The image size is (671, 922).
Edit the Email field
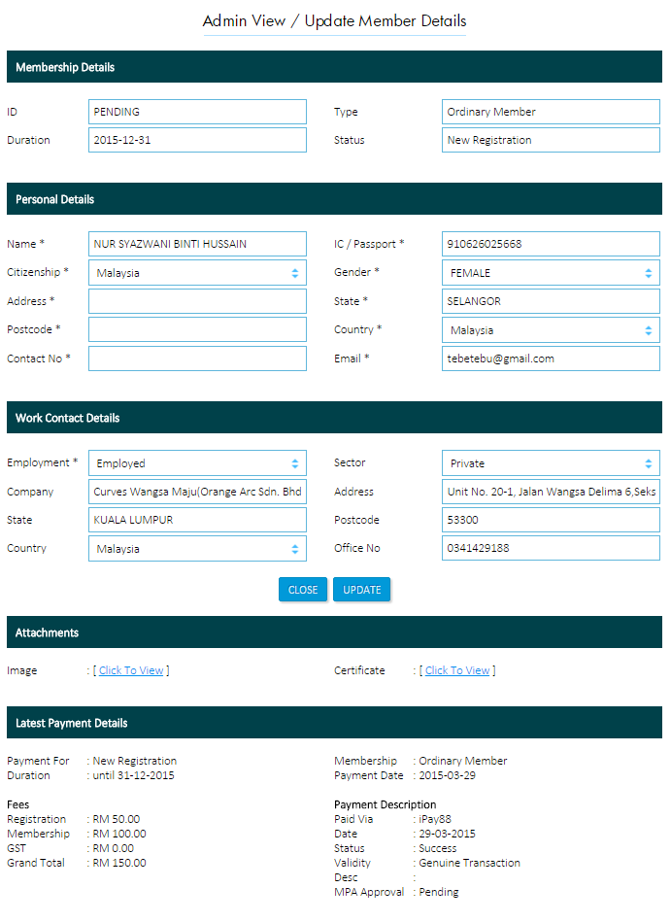551,359
